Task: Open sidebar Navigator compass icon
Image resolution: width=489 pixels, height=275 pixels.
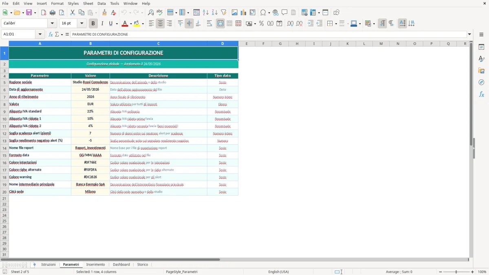Action: tap(481, 82)
